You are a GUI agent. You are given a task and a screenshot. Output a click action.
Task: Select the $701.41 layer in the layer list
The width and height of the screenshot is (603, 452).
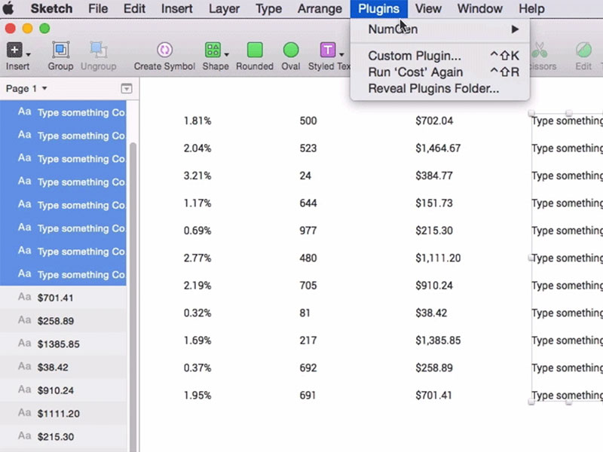63,297
